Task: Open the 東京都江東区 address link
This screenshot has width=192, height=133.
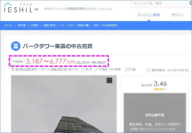Action: click(23, 69)
